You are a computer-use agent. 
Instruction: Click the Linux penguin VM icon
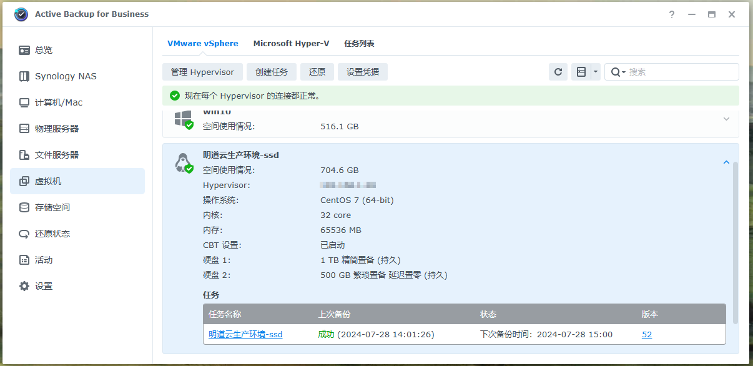[183, 163]
